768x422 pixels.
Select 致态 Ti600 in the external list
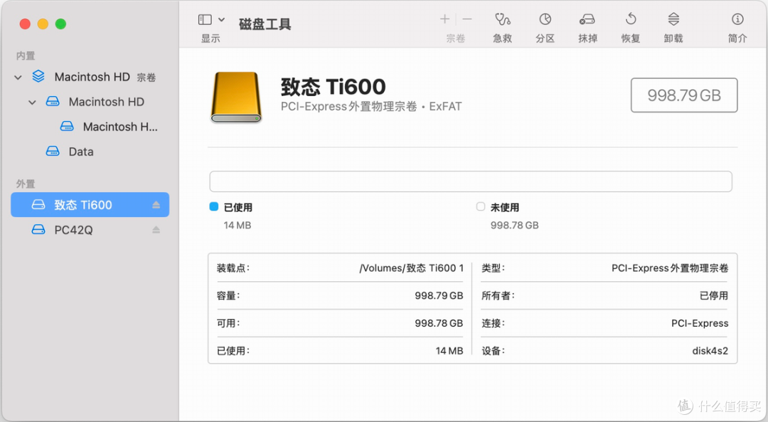(x=90, y=205)
